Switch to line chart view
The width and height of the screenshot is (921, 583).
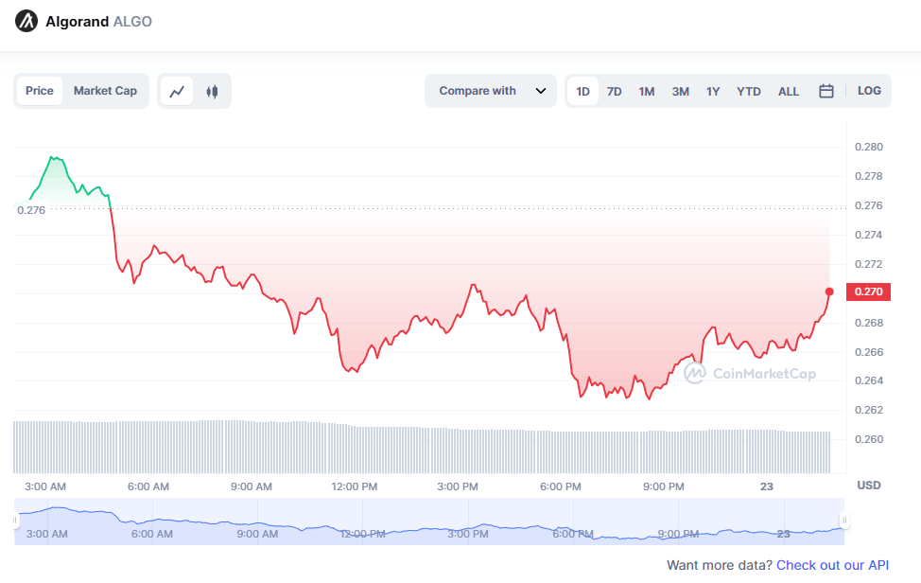tap(177, 92)
